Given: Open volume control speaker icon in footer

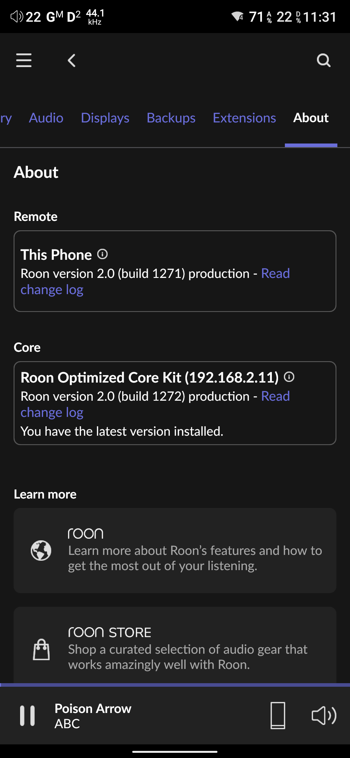Looking at the screenshot, I should coord(324,716).
